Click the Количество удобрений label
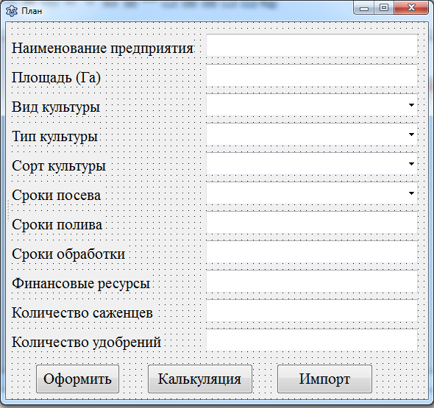The height and width of the screenshot is (408, 434). (86, 343)
